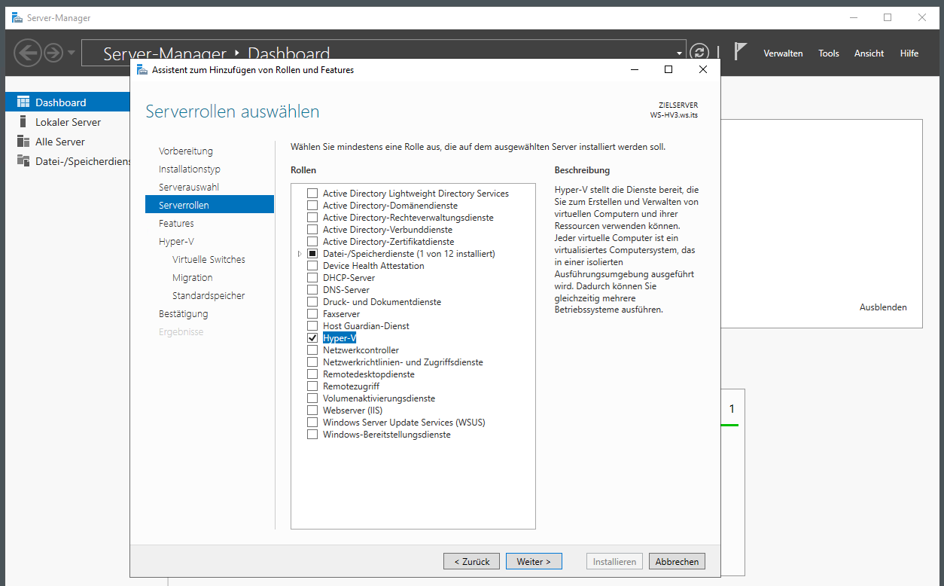Open the Tools menu

coord(829,53)
